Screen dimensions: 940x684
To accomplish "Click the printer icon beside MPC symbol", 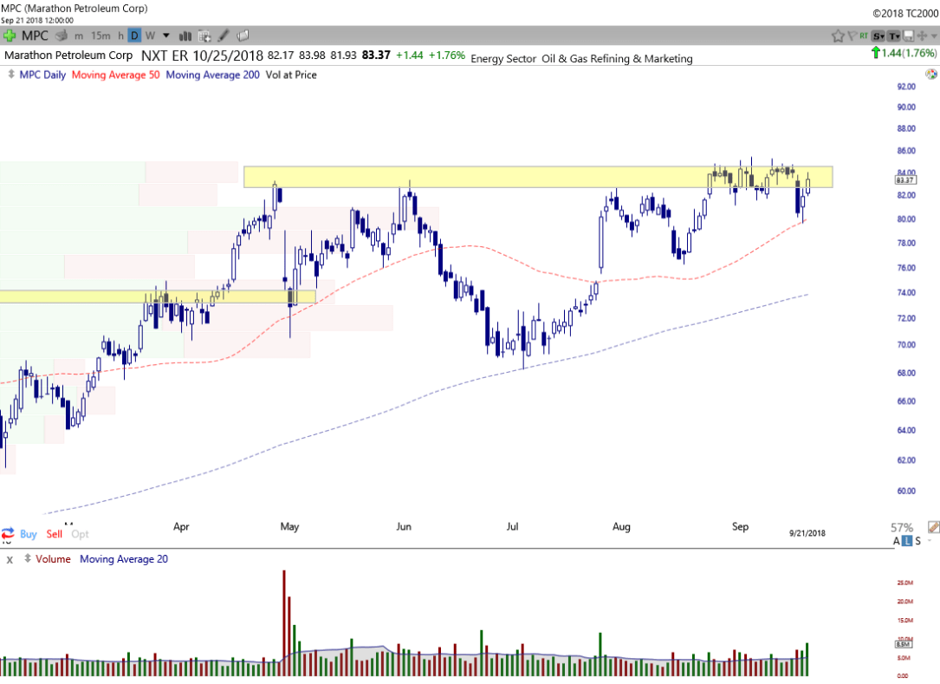I will click(x=62, y=36).
